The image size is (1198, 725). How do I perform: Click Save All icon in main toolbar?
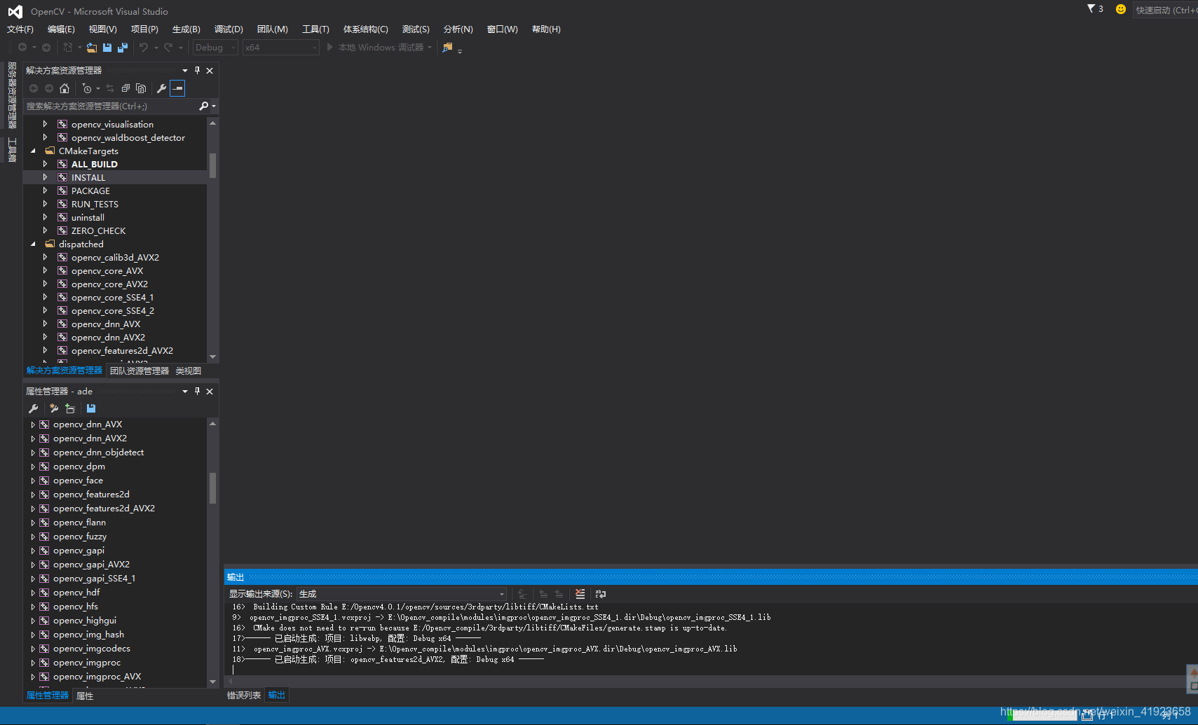click(123, 48)
